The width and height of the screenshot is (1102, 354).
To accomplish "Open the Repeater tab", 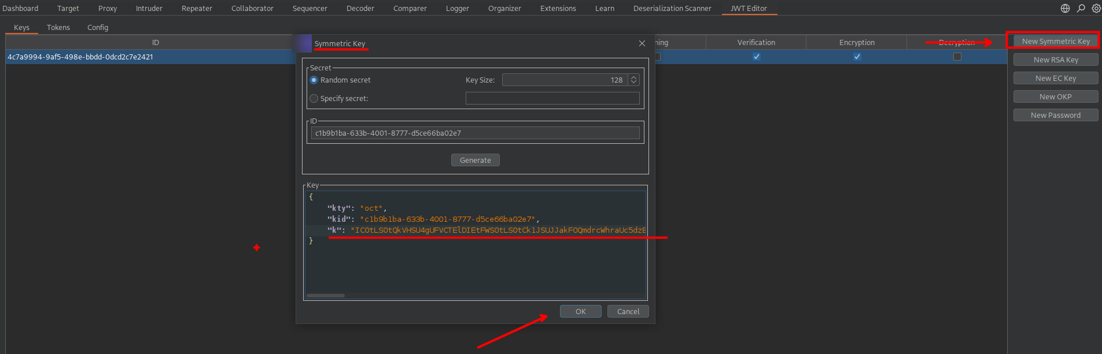I will [x=197, y=8].
